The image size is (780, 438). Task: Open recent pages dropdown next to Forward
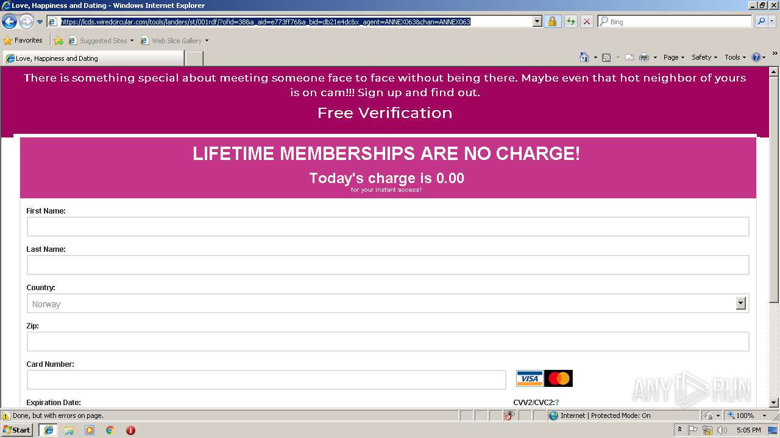click(x=40, y=22)
